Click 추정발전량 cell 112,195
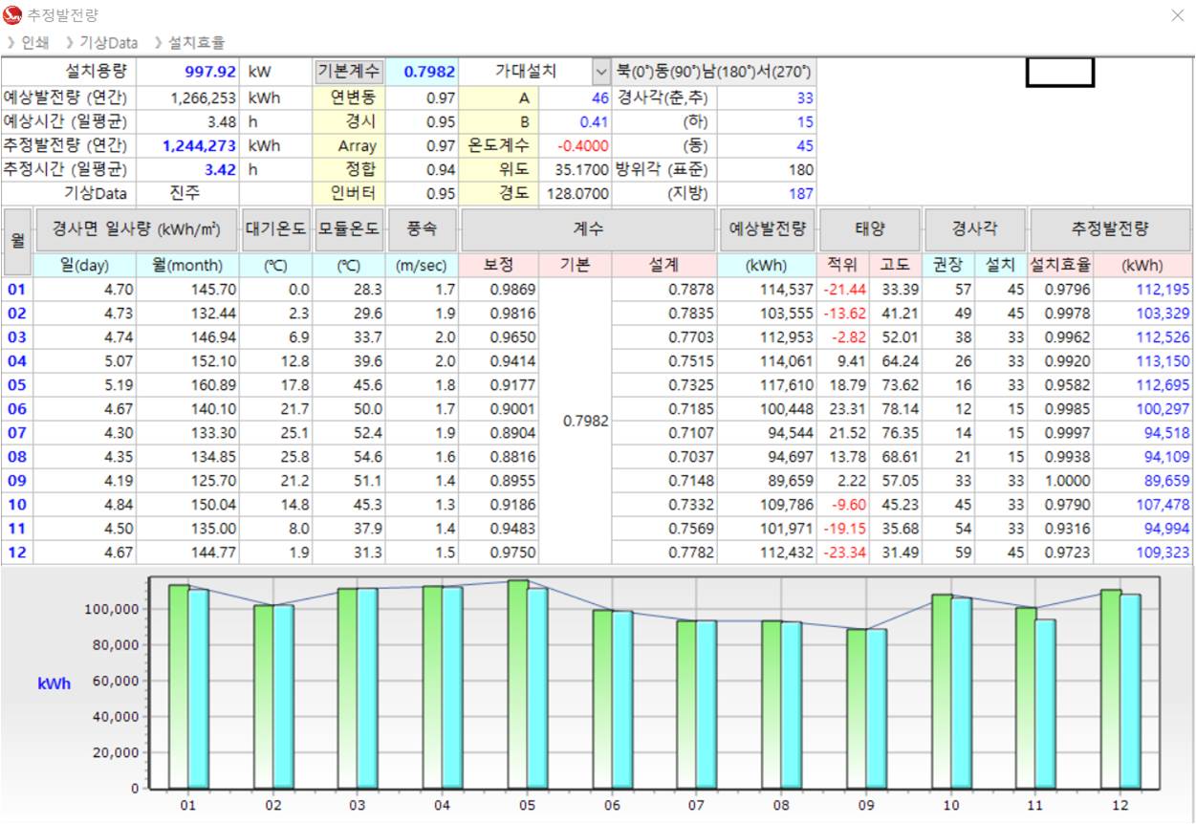The width and height of the screenshot is (1196, 824). pyautogui.click(x=1143, y=290)
